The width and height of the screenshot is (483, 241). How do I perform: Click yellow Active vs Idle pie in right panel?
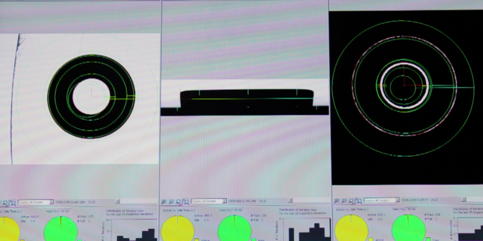click(351, 228)
